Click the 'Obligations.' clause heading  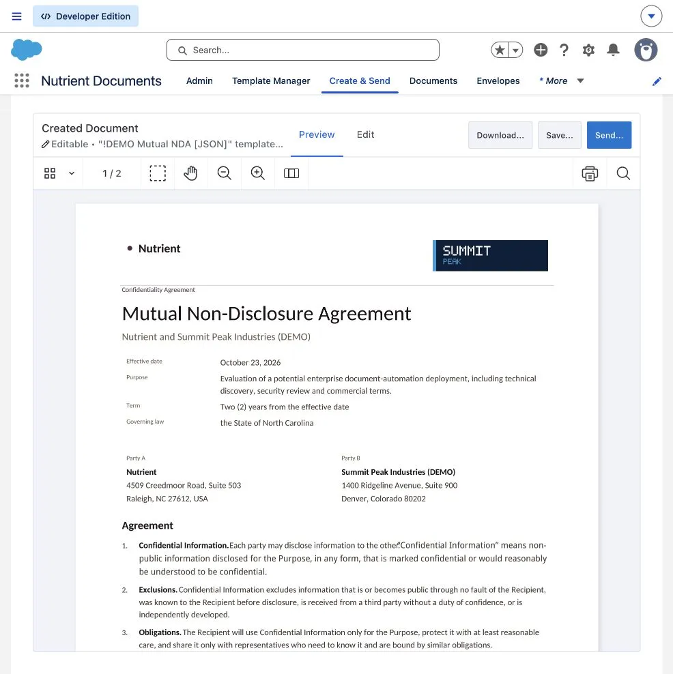tap(160, 632)
